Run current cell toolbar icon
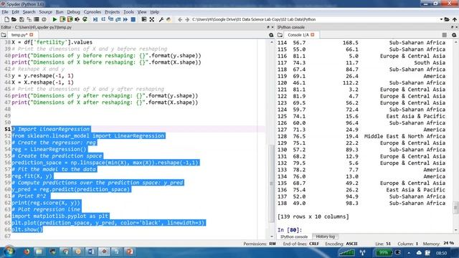459x258 pixels. pyautogui.click(x=62, y=19)
